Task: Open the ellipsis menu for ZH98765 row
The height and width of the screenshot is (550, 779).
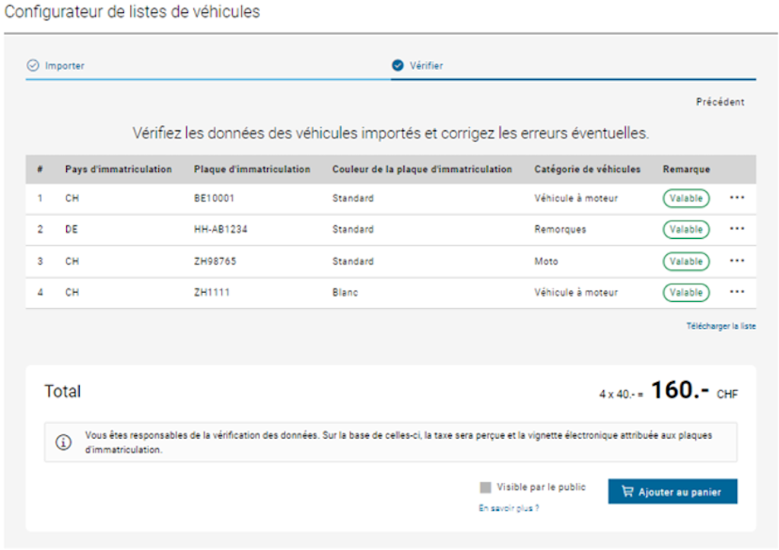Action: coord(736,260)
